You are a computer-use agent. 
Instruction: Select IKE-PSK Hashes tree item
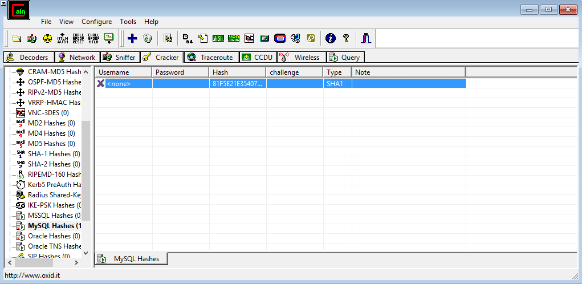55,205
